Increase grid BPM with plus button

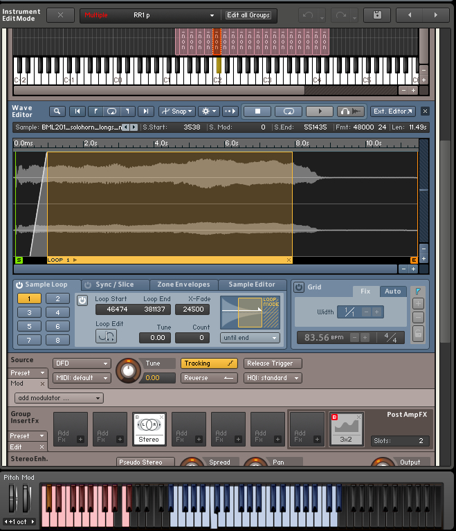click(365, 338)
